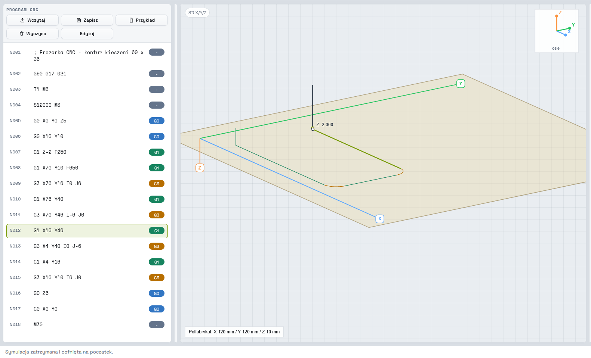Select the tool tip position marker
Screen dimensions: 591x358
[x=313, y=129]
